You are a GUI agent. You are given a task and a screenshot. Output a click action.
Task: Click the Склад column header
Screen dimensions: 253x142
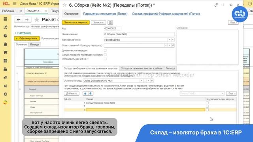coord(90,99)
